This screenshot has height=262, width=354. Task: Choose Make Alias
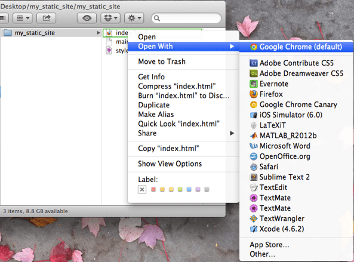click(183, 115)
